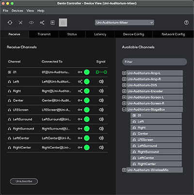Open help via the question mark icon
The image size is (194, 195).
point(186,22)
